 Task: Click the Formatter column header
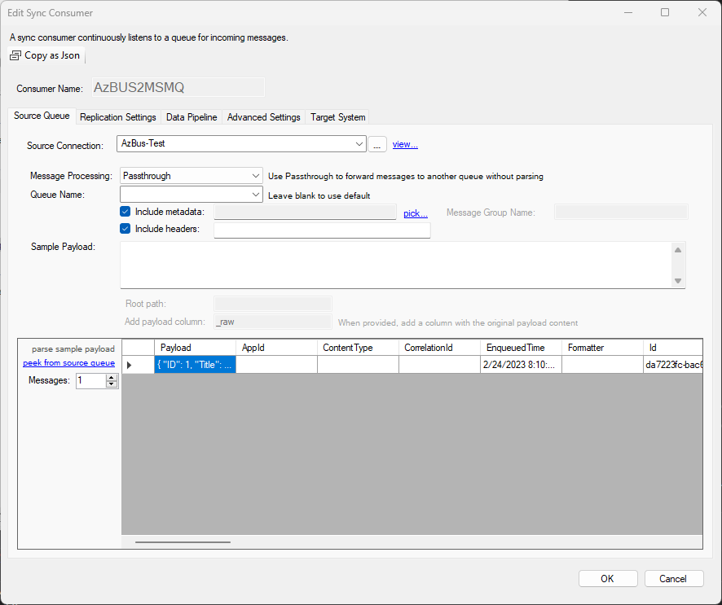(603, 348)
